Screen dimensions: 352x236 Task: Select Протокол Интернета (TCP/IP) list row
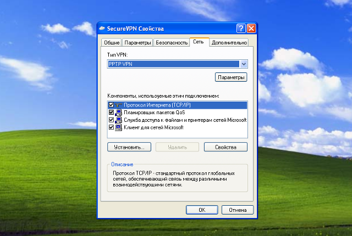(177, 105)
